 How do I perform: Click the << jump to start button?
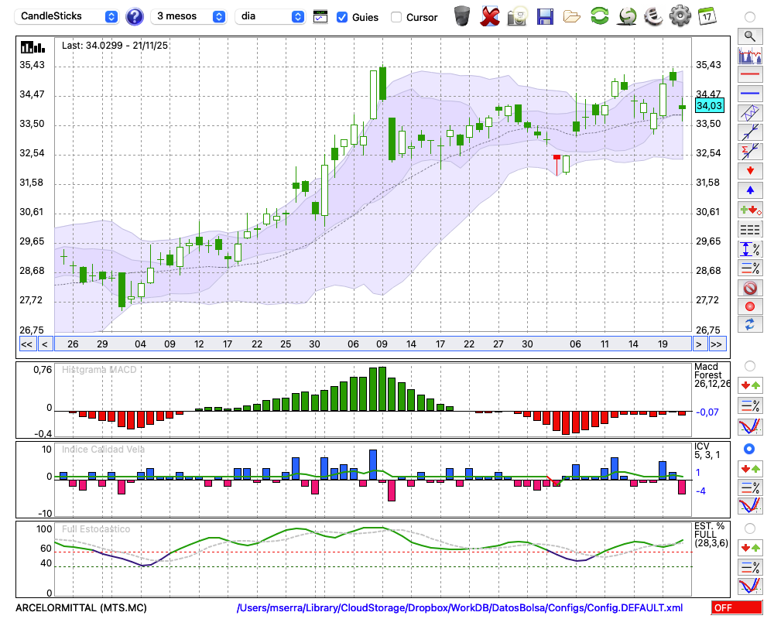point(26,344)
